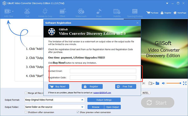188x116 pixels.
Task: Open the Rotate & Crop tool
Action: click(45, 13)
